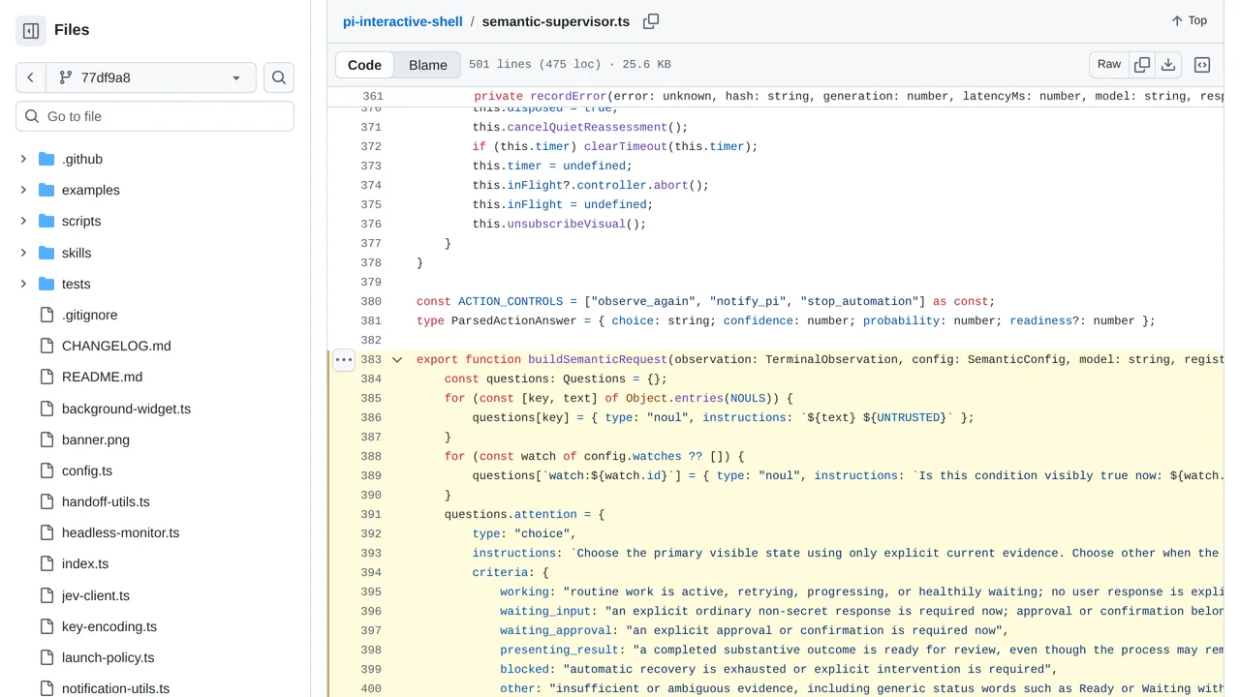Click the buildSemanticRequest function name
Image resolution: width=1240 pixels, height=697 pixels.
598,359
